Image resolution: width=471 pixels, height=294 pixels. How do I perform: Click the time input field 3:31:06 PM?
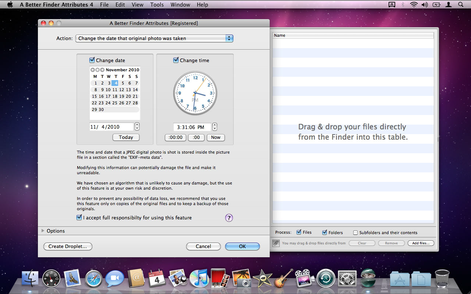[x=192, y=127]
